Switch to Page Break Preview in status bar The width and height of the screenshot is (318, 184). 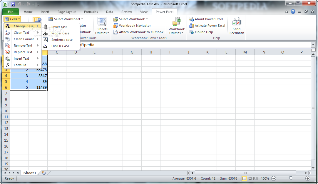pyautogui.click(x=255, y=178)
